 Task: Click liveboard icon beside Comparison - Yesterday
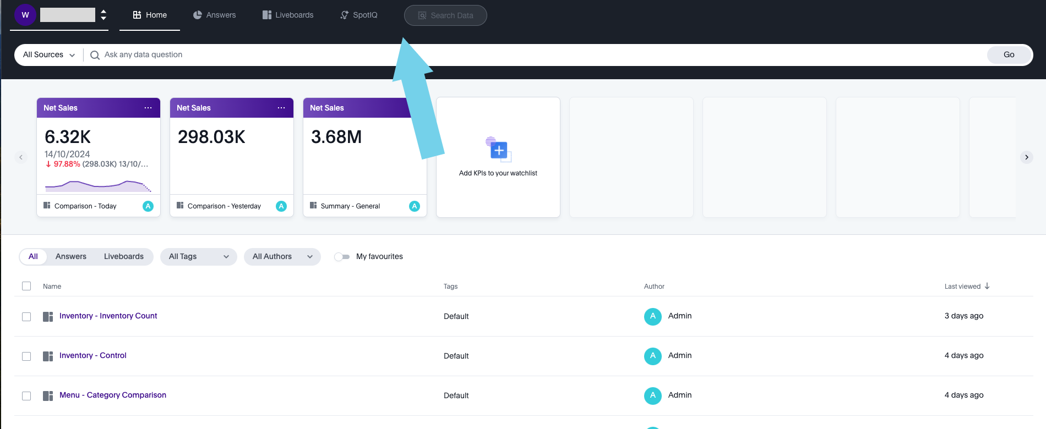pyautogui.click(x=180, y=205)
